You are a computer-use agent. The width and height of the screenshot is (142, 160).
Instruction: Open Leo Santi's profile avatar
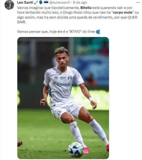(9, 5)
